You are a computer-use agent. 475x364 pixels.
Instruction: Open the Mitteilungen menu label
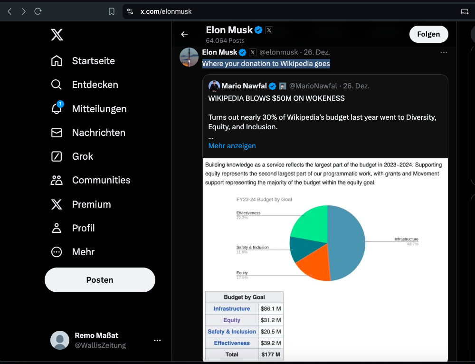click(x=99, y=108)
